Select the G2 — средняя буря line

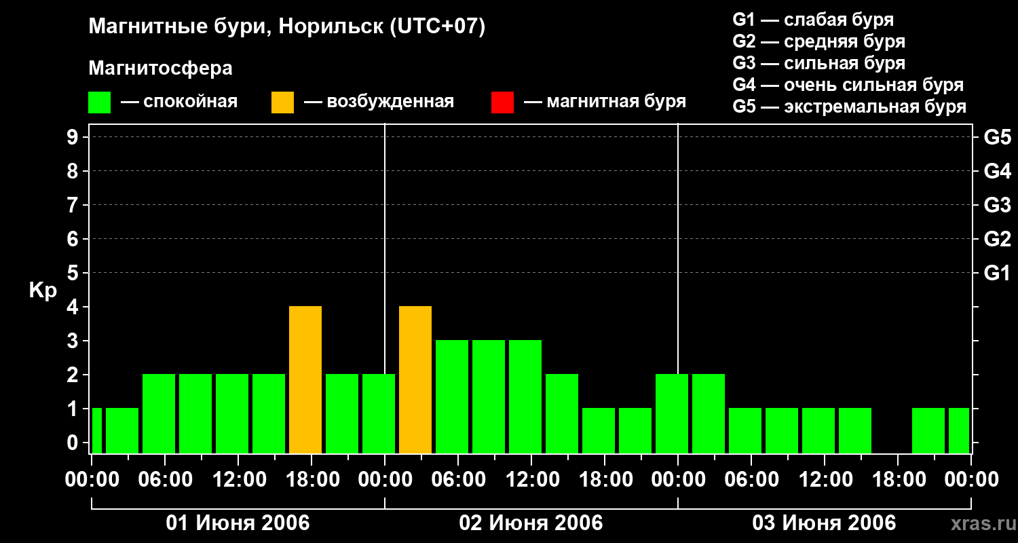pos(819,41)
